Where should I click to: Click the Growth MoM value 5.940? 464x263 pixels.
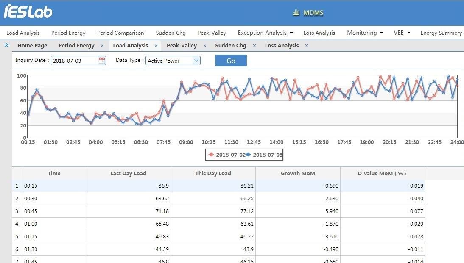click(332, 211)
